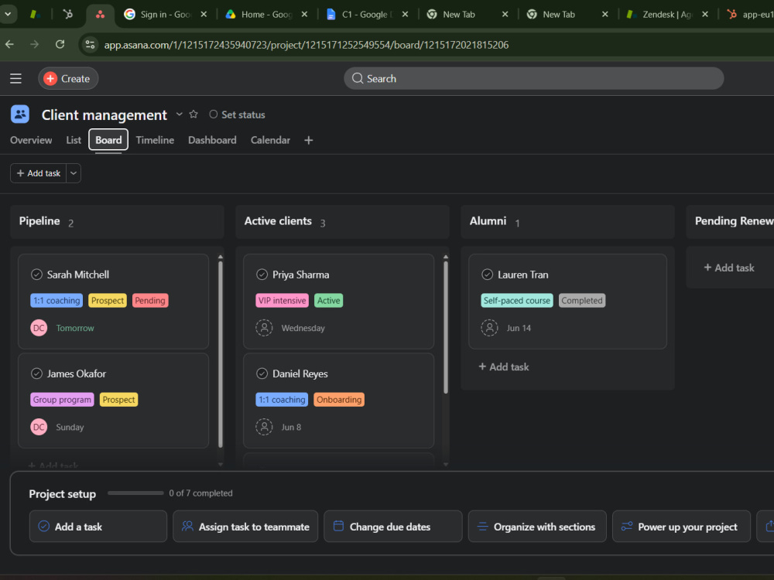
Task: Click Active clients column scrollbar
Action: (446, 328)
